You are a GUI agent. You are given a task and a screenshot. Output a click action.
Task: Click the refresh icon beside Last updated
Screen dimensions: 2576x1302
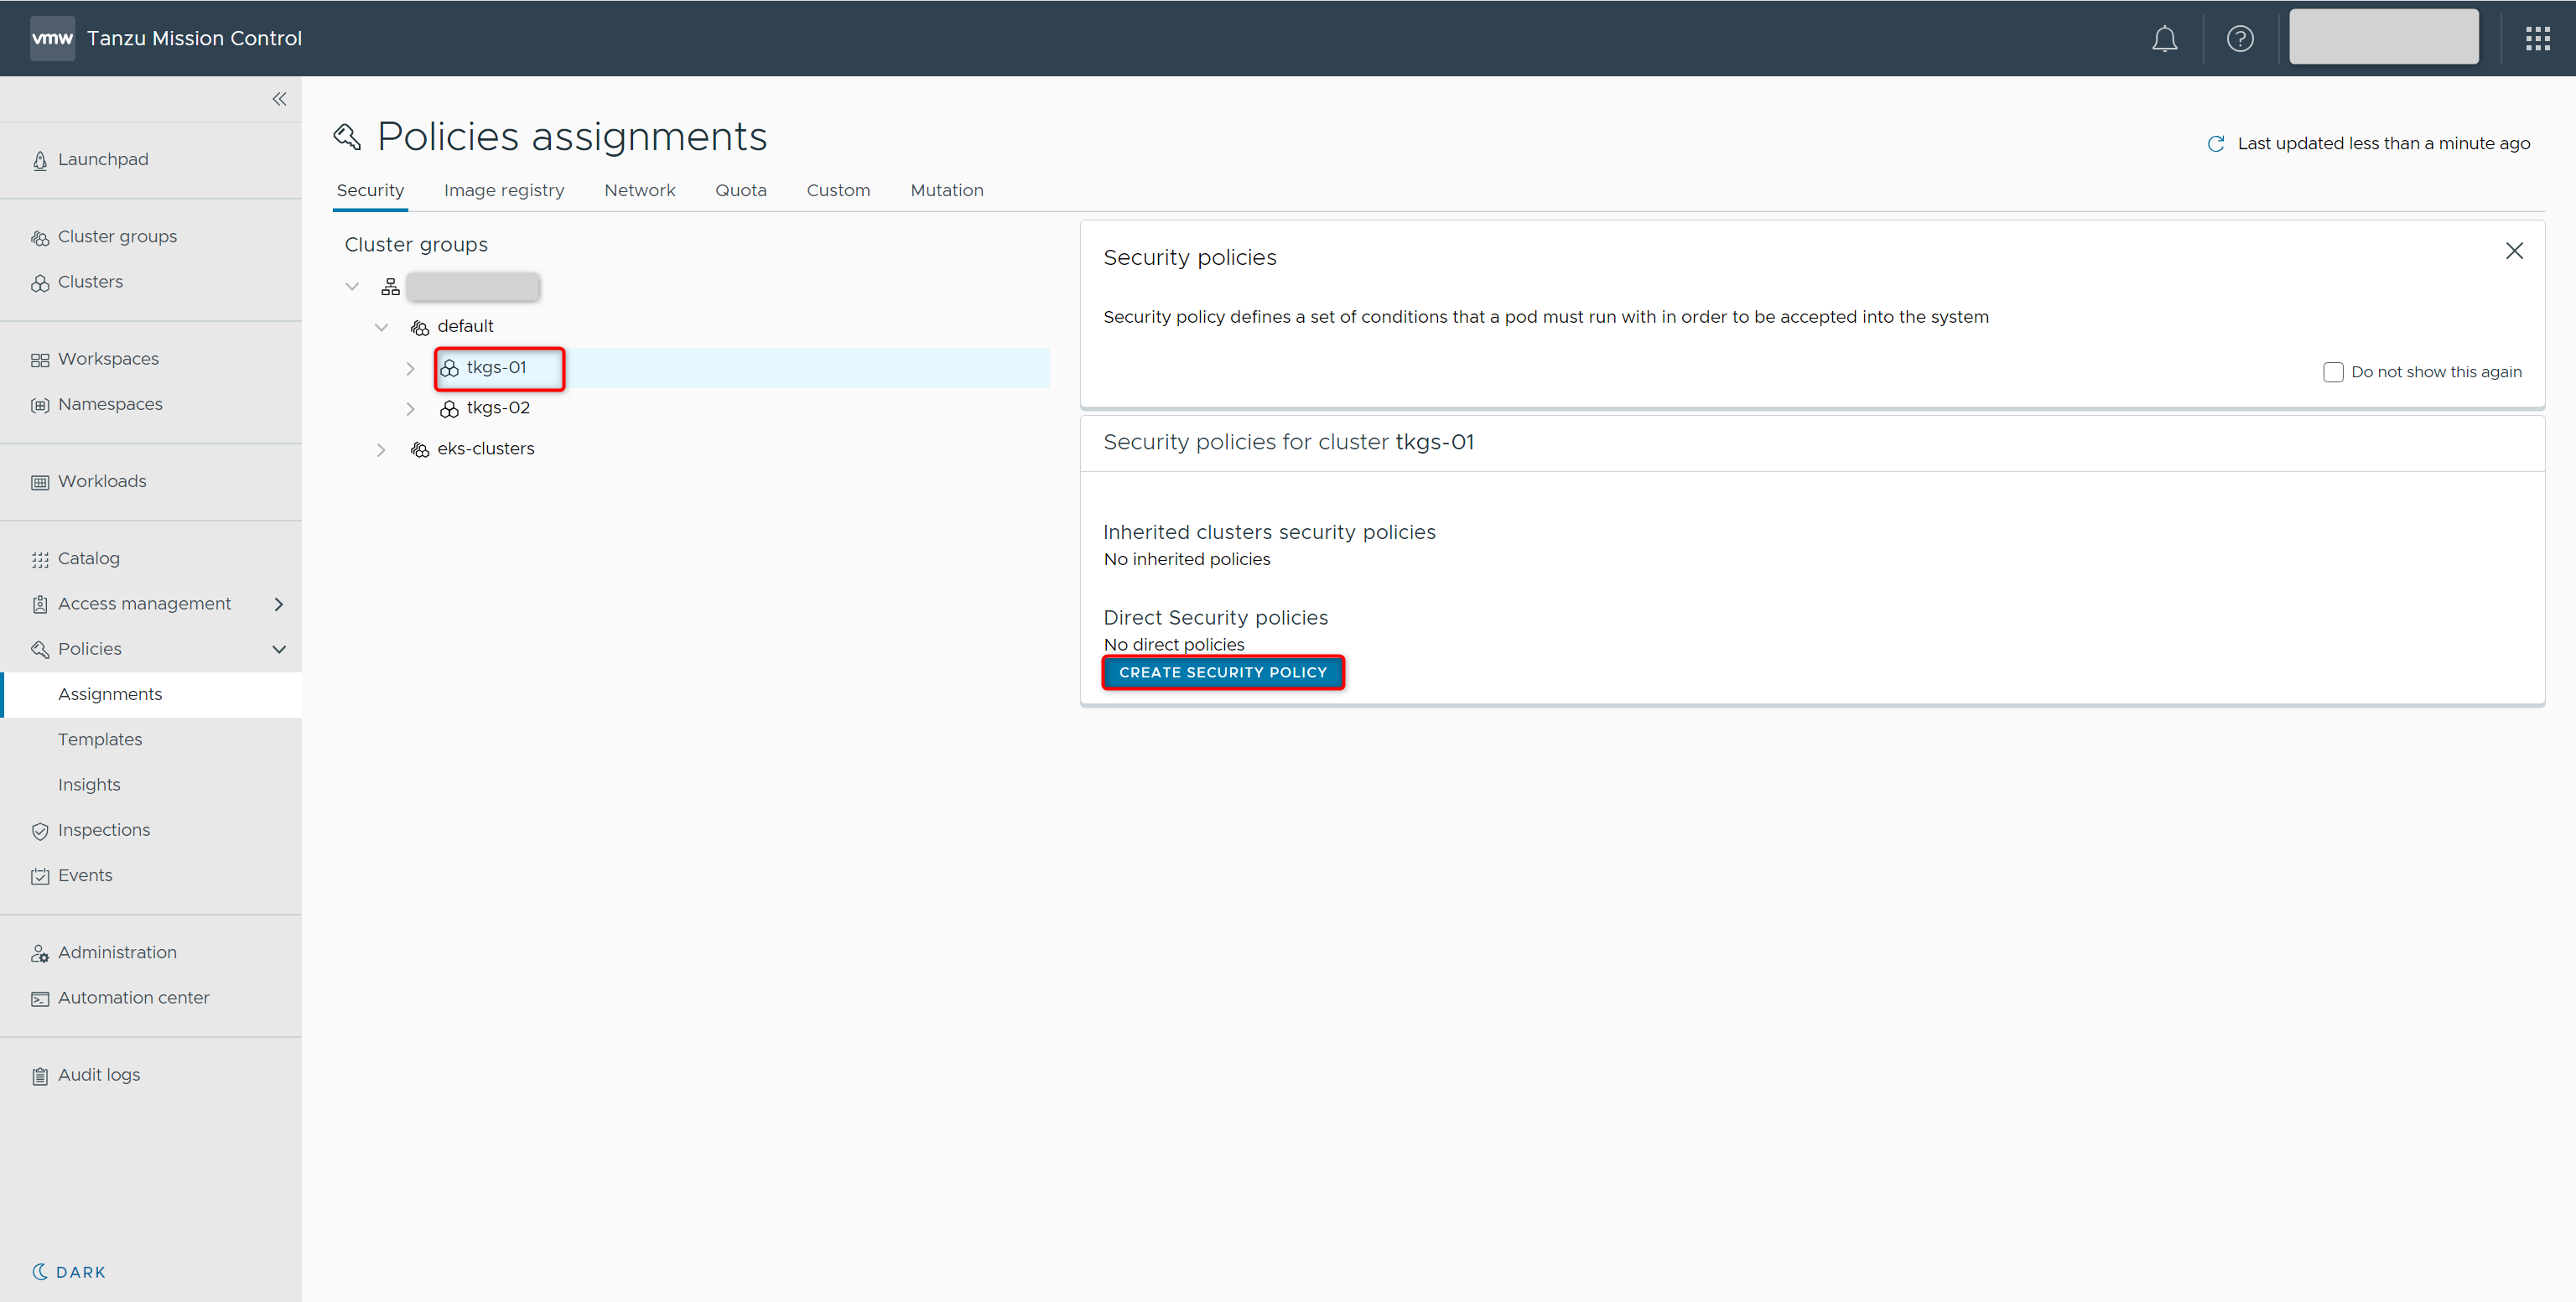2215,144
